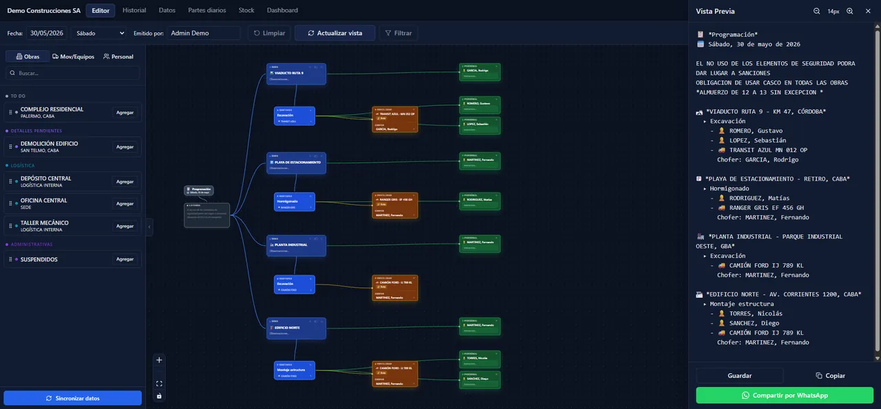Remove the LOPEZ, Sebastián personal node
Viewport: 881px width, 409px height.
point(496,120)
